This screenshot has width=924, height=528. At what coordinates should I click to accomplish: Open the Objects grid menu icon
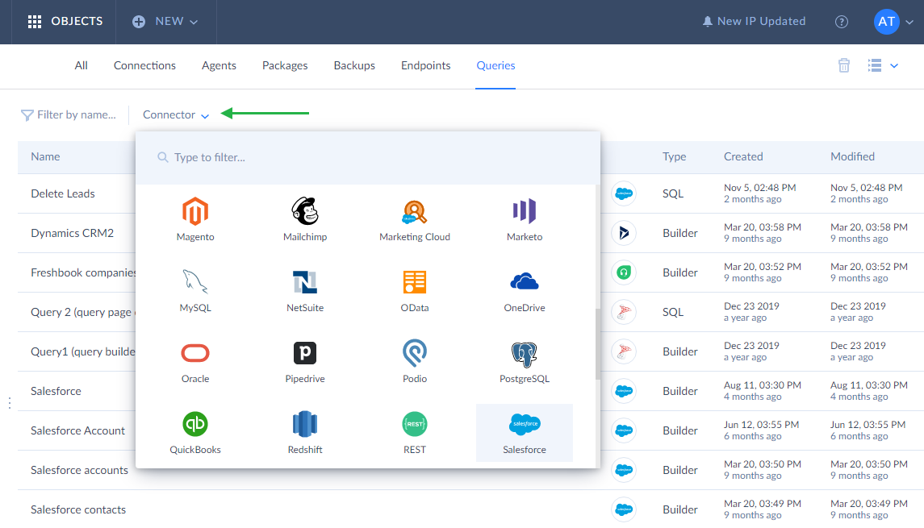(x=35, y=22)
